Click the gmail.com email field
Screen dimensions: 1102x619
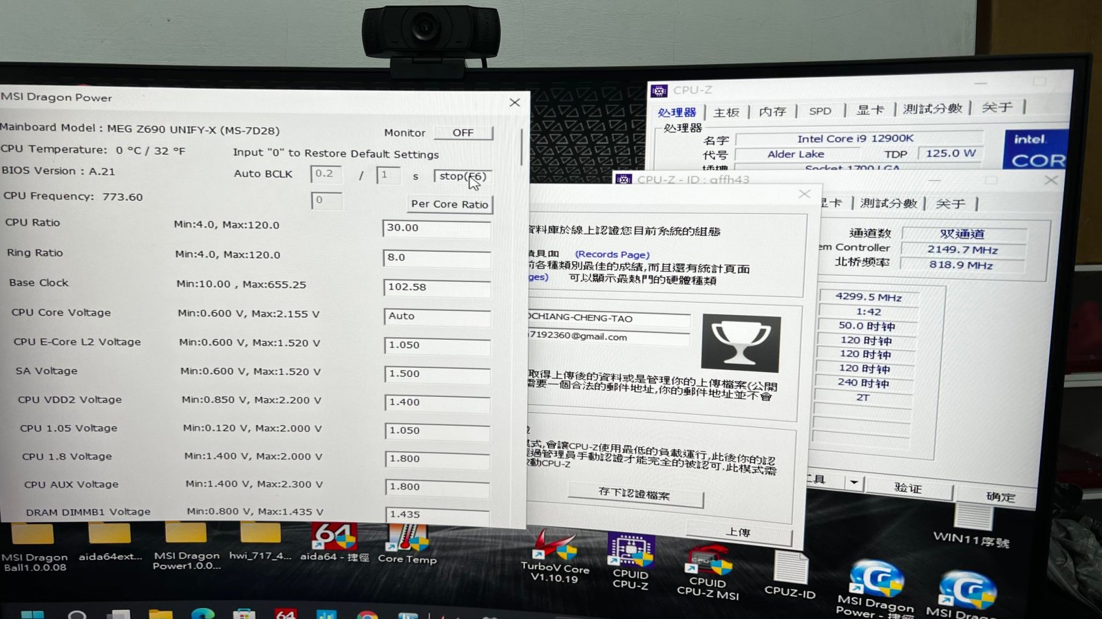608,338
